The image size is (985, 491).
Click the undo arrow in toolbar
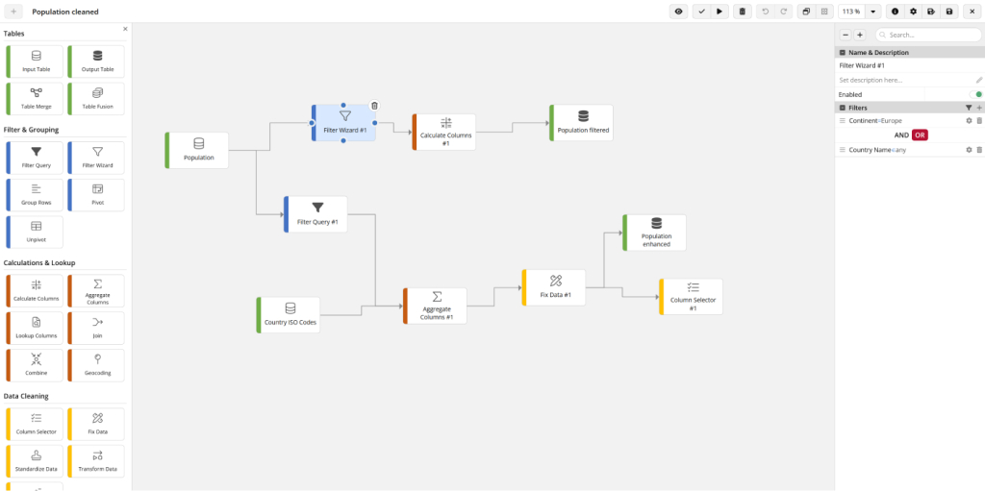click(x=765, y=12)
